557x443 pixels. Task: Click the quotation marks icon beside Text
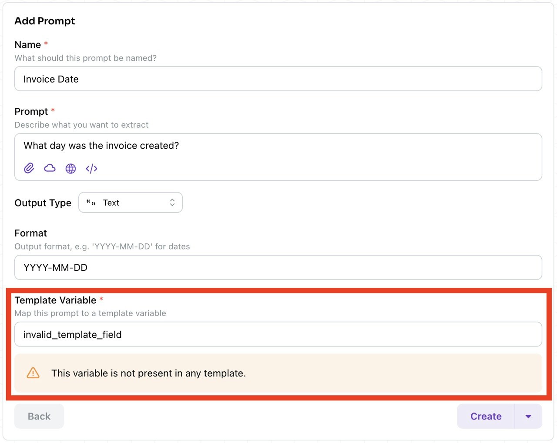[91, 203]
